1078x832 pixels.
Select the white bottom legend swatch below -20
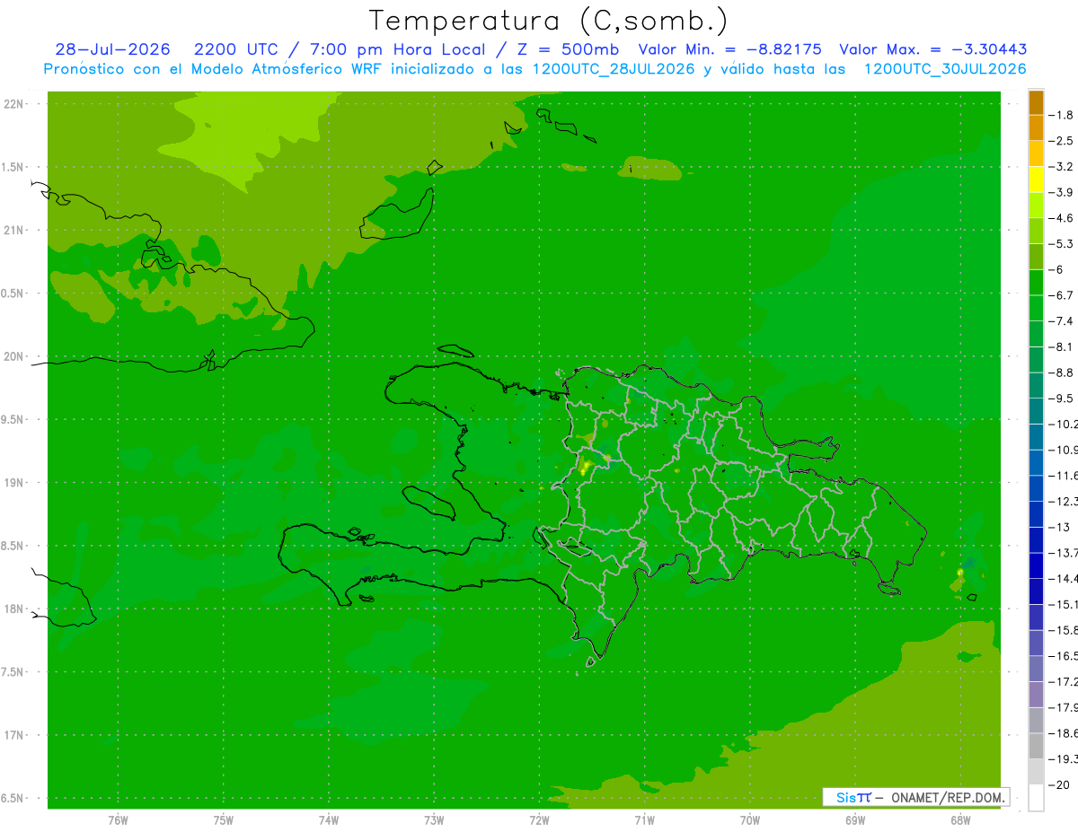1036,797
